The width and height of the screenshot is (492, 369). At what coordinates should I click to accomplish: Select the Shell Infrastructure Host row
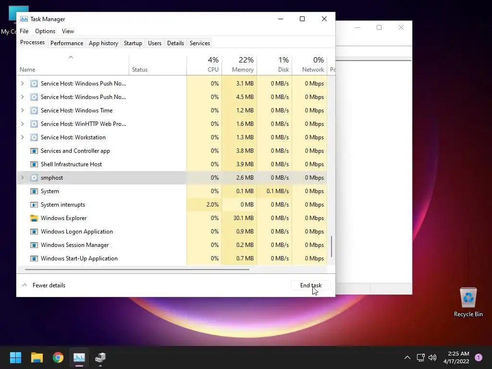point(172,164)
